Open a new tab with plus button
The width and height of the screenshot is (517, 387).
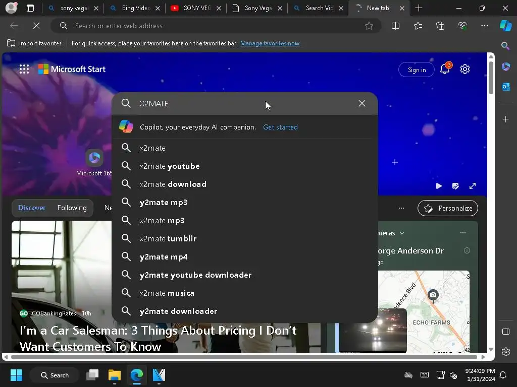pyautogui.click(x=419, y=8)
